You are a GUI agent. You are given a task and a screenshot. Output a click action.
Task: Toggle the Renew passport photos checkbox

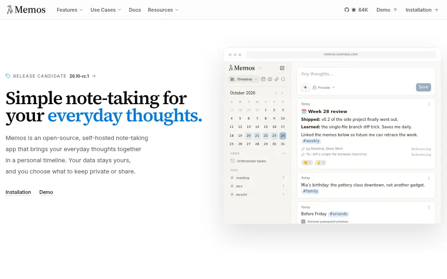tap(303, 221)
